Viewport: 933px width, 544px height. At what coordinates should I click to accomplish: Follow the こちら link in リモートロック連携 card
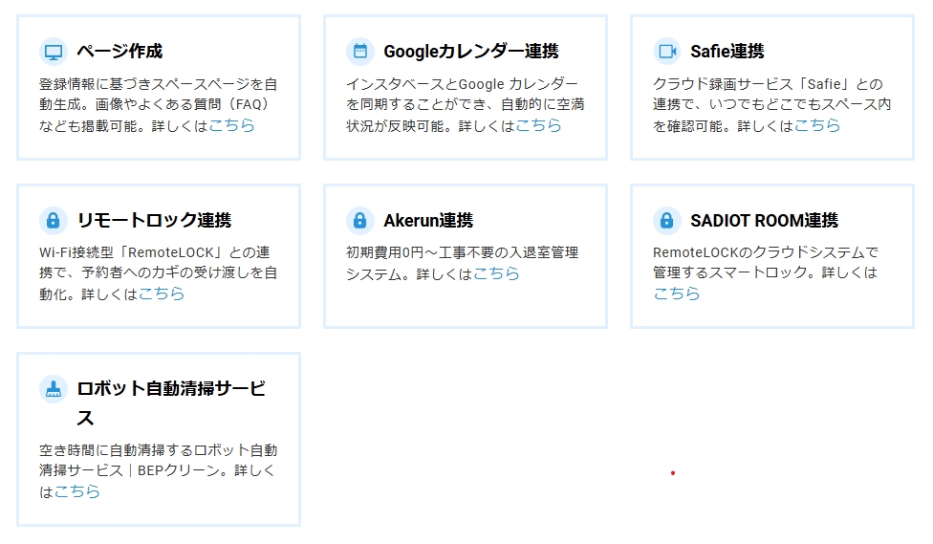(162, 294)
